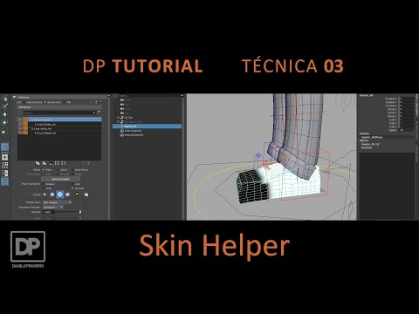Activate the Scale tool in left toolbox

(x=4, y=132)
